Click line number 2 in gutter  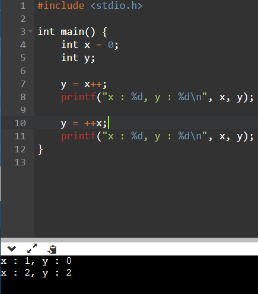[x=23, y=19]
